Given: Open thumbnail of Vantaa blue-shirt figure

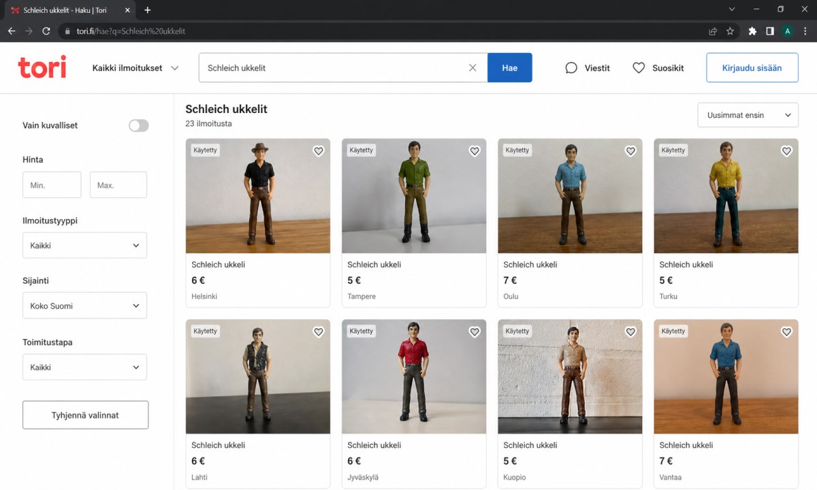Looking at the screenshot, I should 726,376.
